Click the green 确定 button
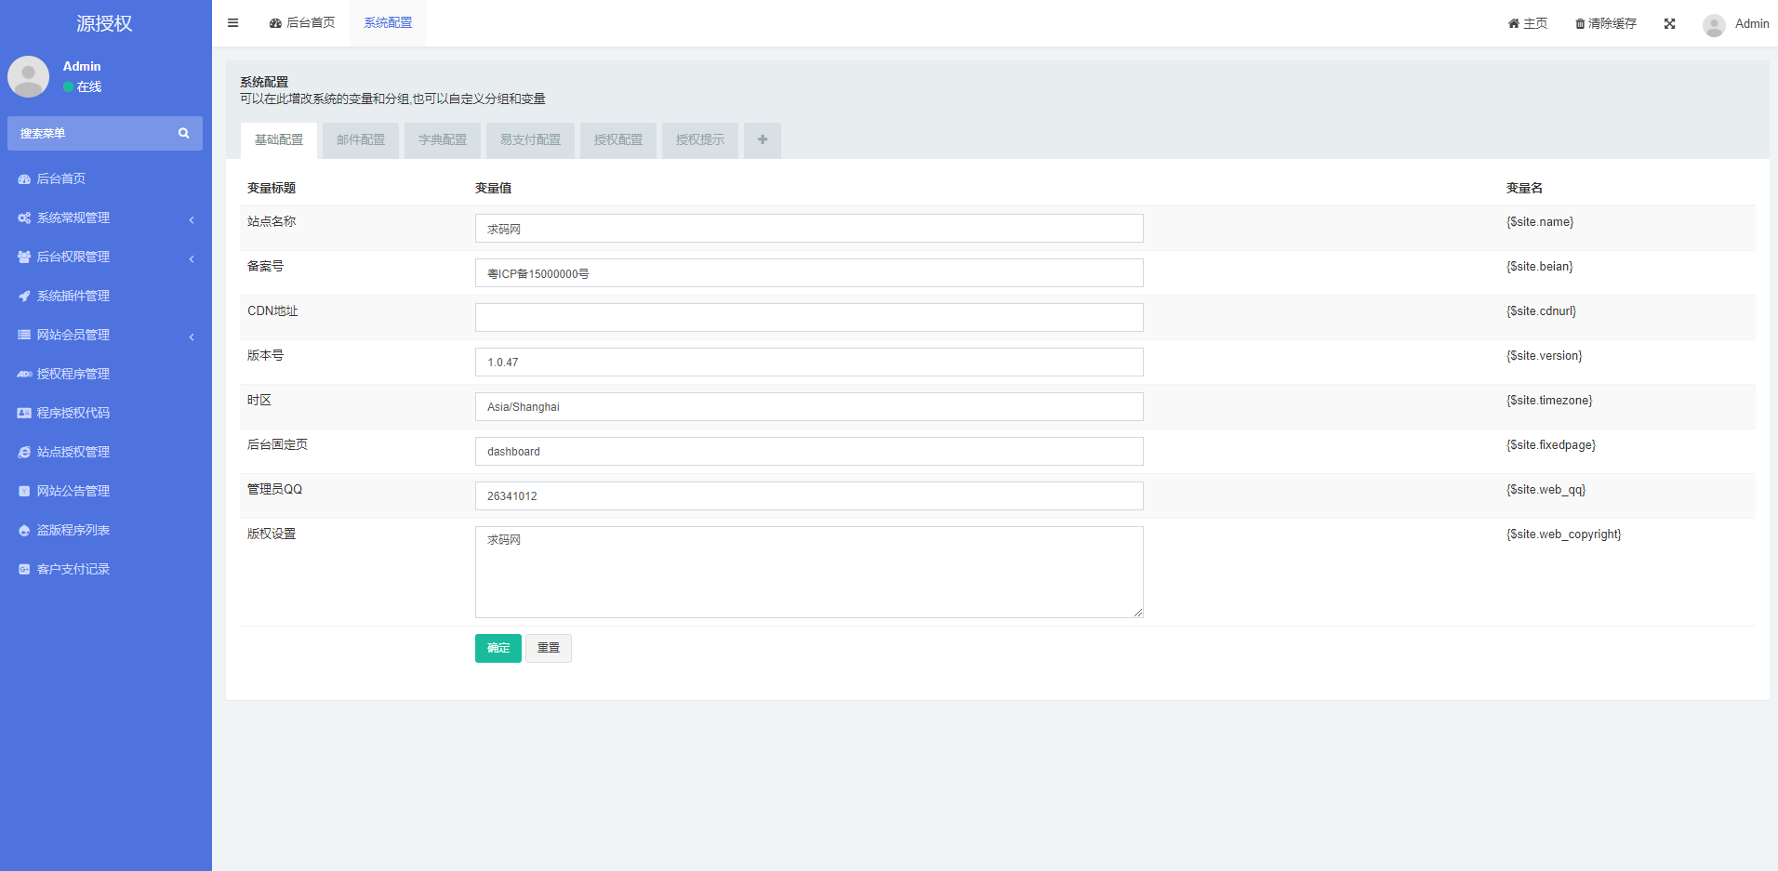The width and height of the screenshot is (1778, 871). [498, 648]
